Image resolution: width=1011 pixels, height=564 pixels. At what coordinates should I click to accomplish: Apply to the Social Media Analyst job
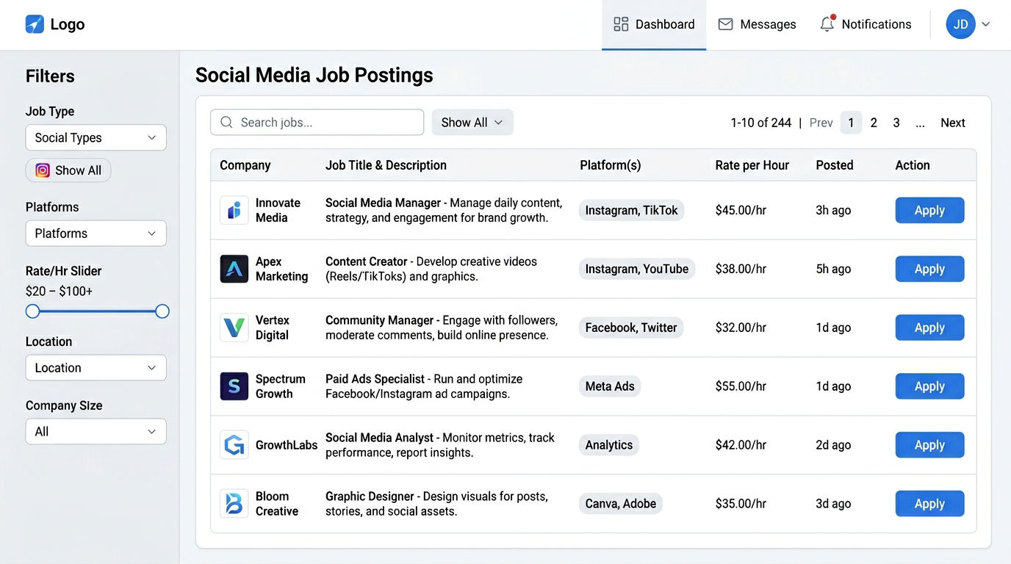tap(929, 445)
